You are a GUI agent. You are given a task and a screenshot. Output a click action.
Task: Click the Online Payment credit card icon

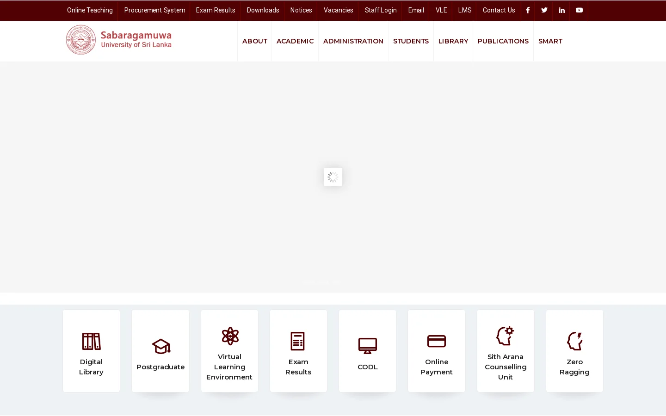coord(437,341)
